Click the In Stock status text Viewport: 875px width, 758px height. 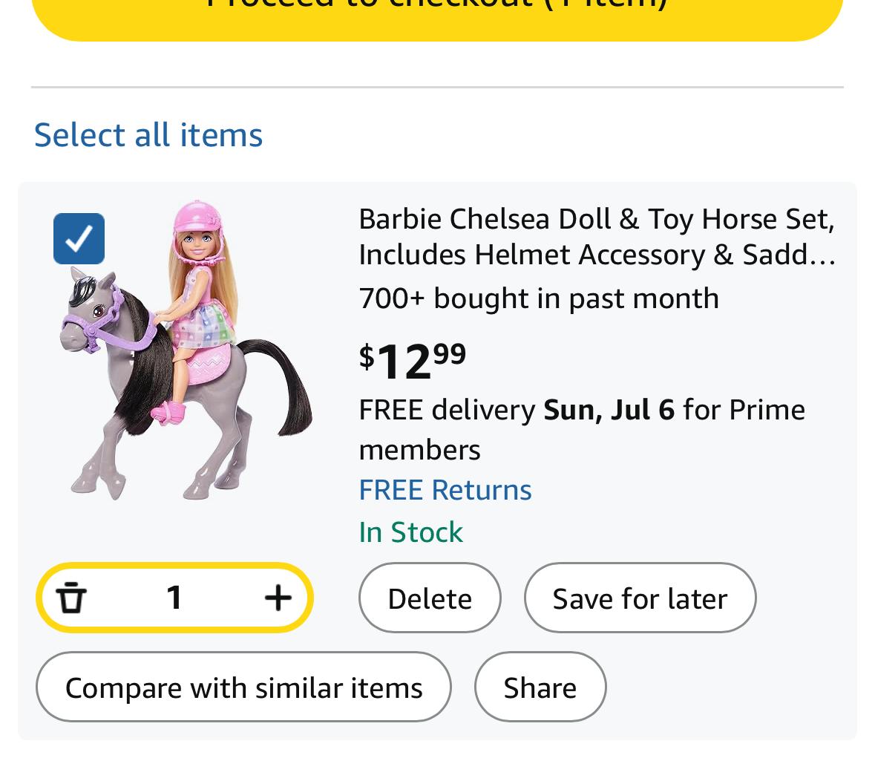click(410, 532)
